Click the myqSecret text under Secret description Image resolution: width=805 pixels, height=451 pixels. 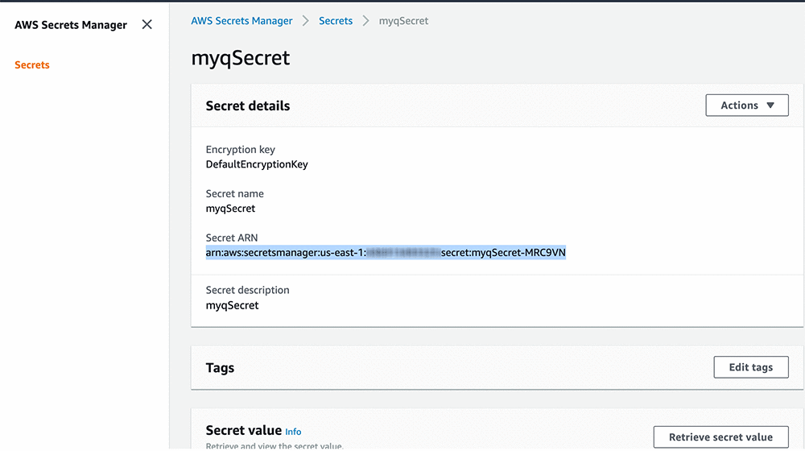(x=232, y=305)
